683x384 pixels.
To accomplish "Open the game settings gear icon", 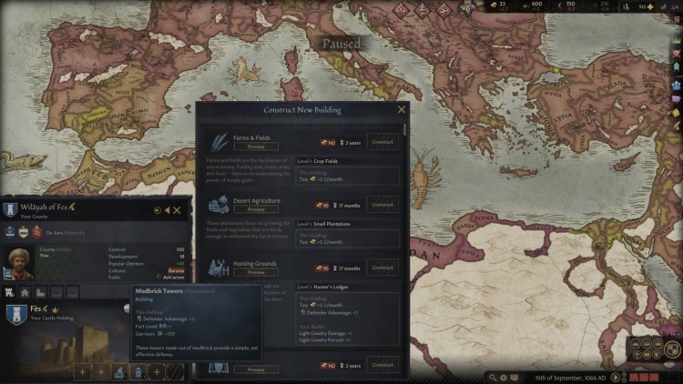I will click(x=504, y=378).
